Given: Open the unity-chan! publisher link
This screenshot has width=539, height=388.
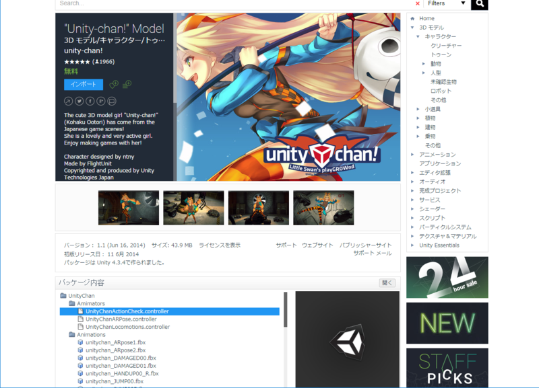Looking at the screenshot, I should [x=83, y=51].
